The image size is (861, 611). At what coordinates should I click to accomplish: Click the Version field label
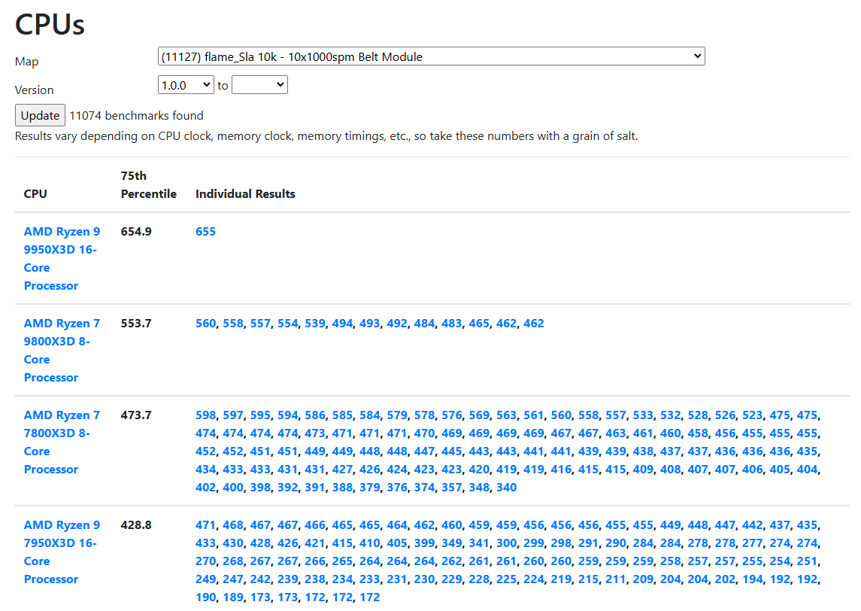[x=34, y=90]
